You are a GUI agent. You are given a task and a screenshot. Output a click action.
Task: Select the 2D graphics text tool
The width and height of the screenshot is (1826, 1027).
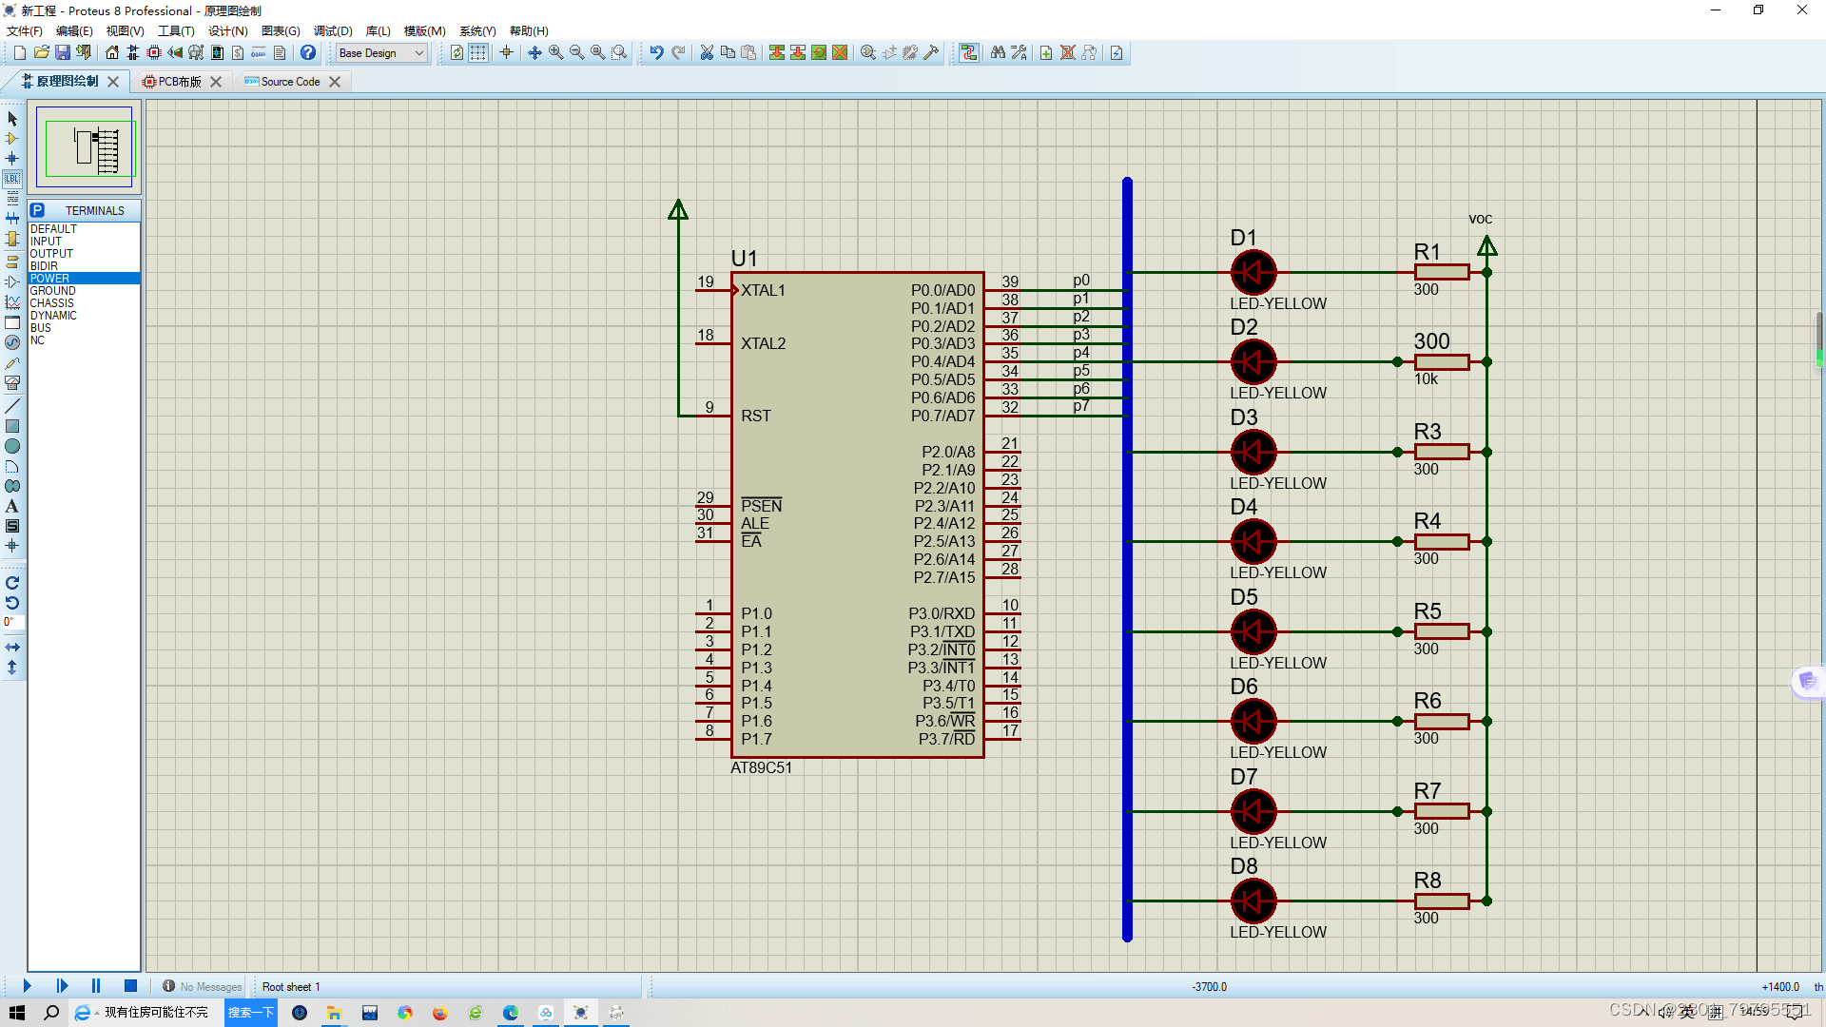(12, 506)
